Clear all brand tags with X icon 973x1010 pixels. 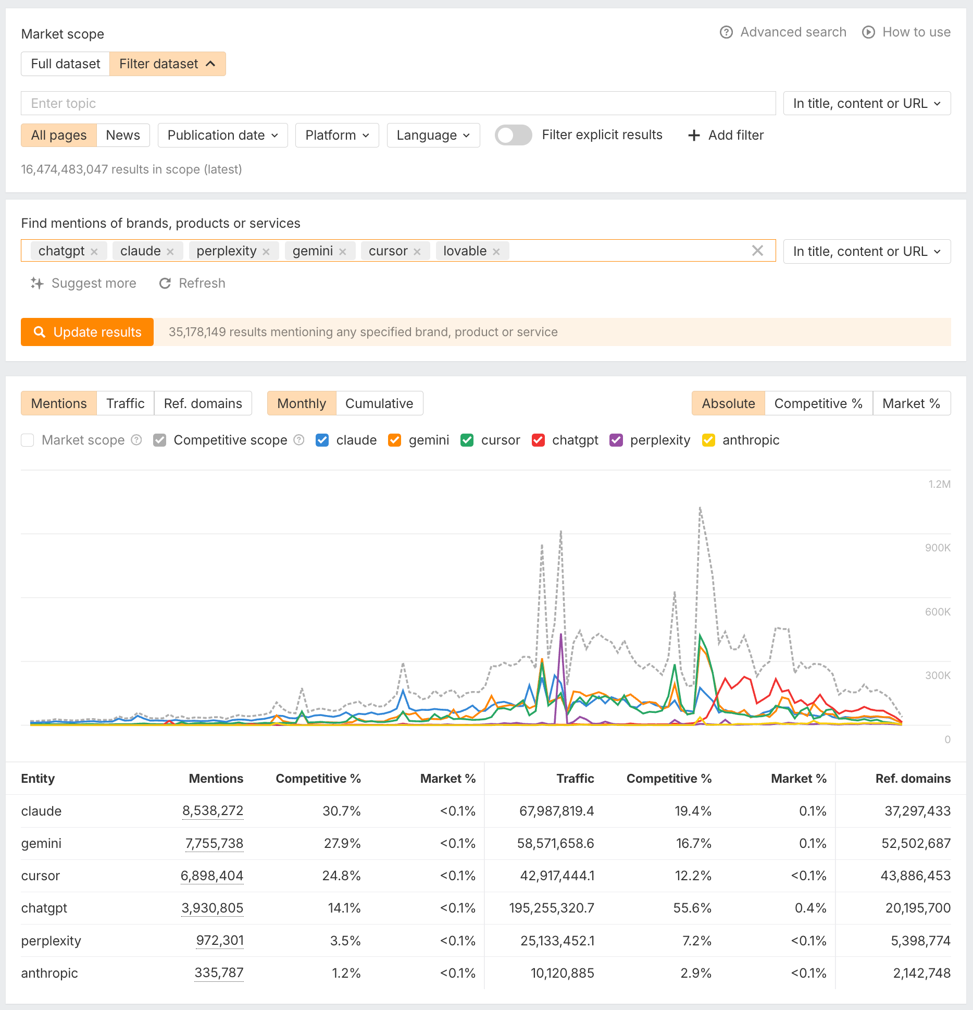[x=758, y=251]
